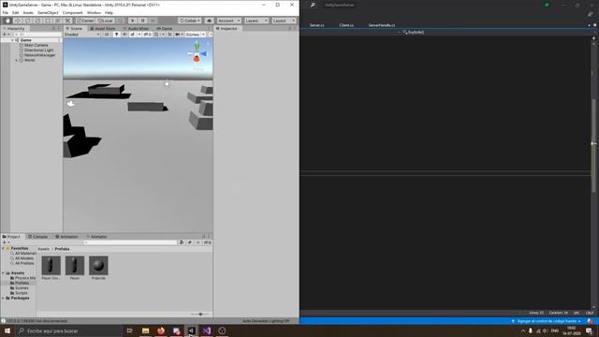Screen dimensions: 599x337
Task: Click the Project panel search field
Action: point(130,242)
